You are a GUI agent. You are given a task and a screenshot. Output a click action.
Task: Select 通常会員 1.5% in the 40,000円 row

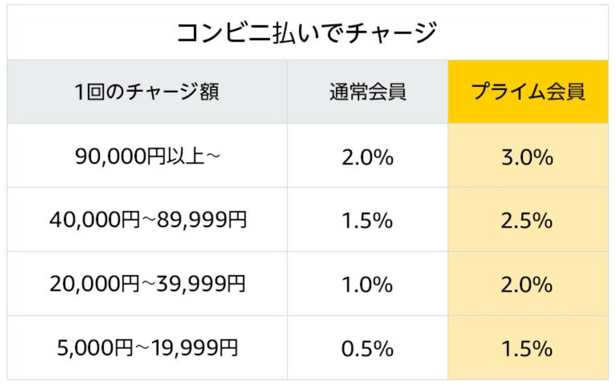tap(368, 221)
